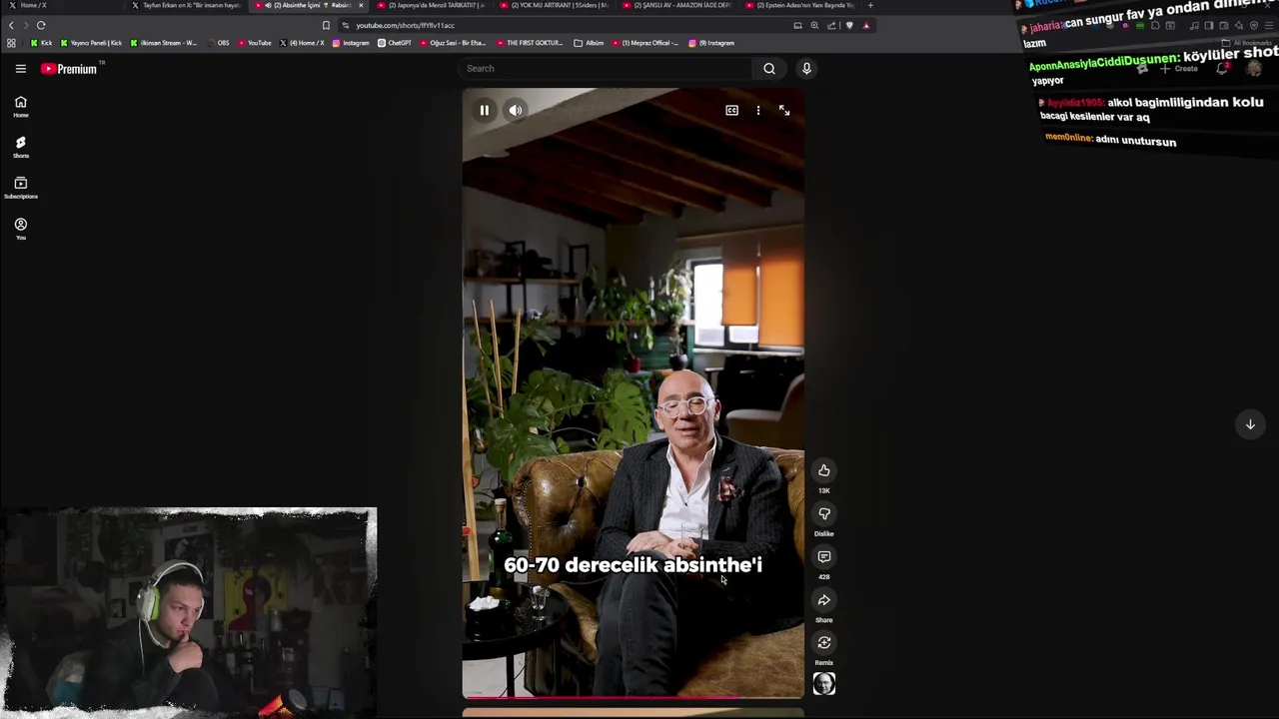Open Yayıncı Paneli | Kick bookmark

click(92, 43)
